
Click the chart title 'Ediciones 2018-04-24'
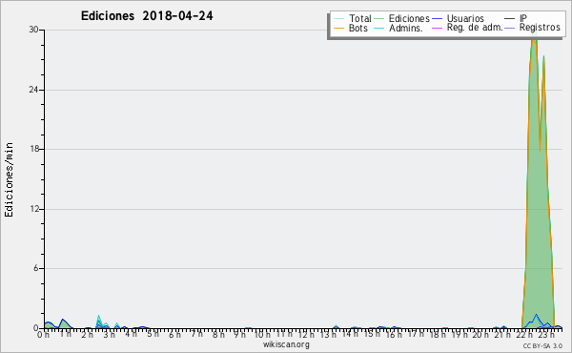147,16
